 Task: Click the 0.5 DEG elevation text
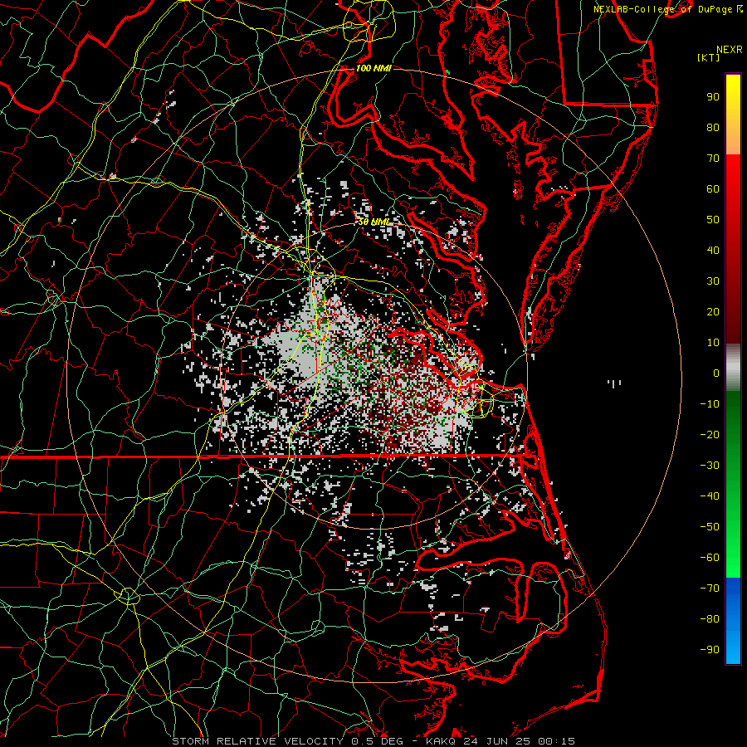click(377, 741)
